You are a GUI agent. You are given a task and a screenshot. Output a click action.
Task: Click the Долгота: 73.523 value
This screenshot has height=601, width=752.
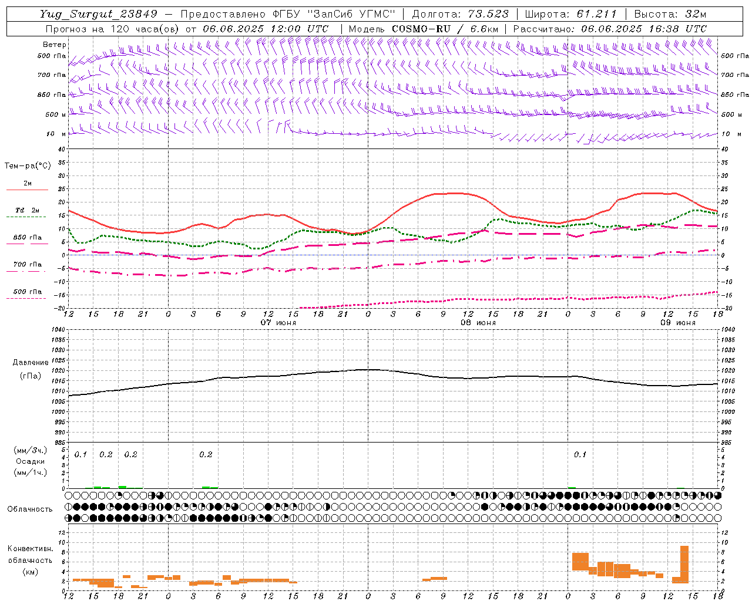pyautogui.click(x=461, y=14)
